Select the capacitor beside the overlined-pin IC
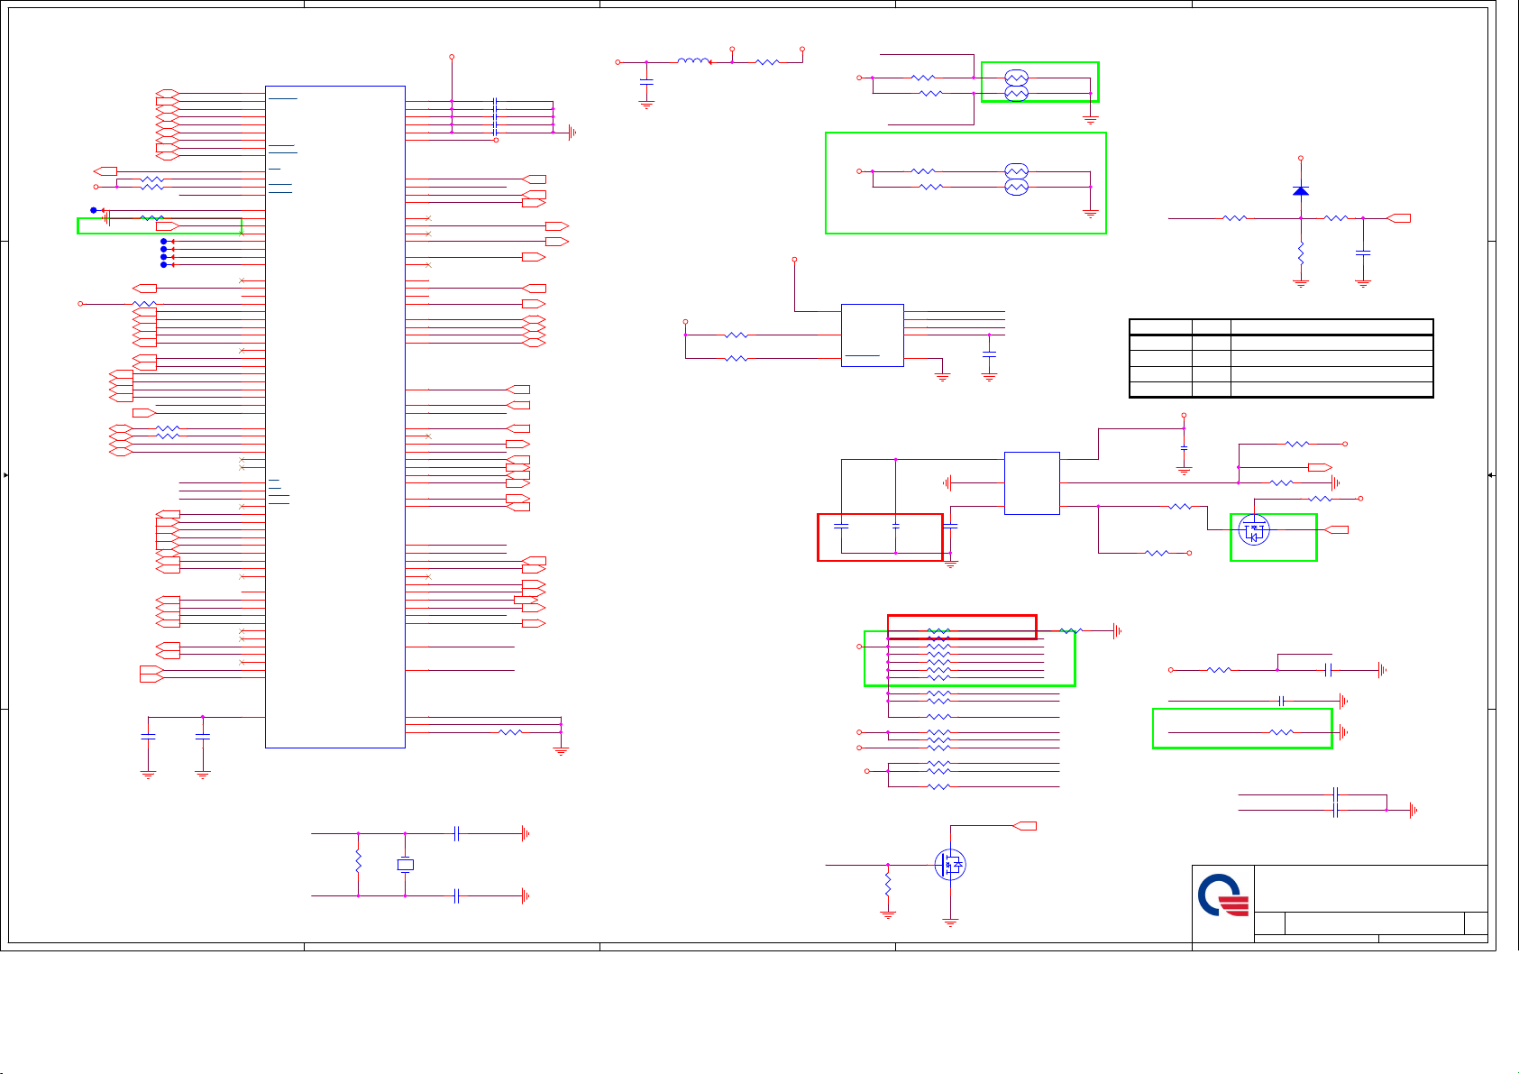The image size is (1519, 1074). pyautogui.click(x=990, y=353)
